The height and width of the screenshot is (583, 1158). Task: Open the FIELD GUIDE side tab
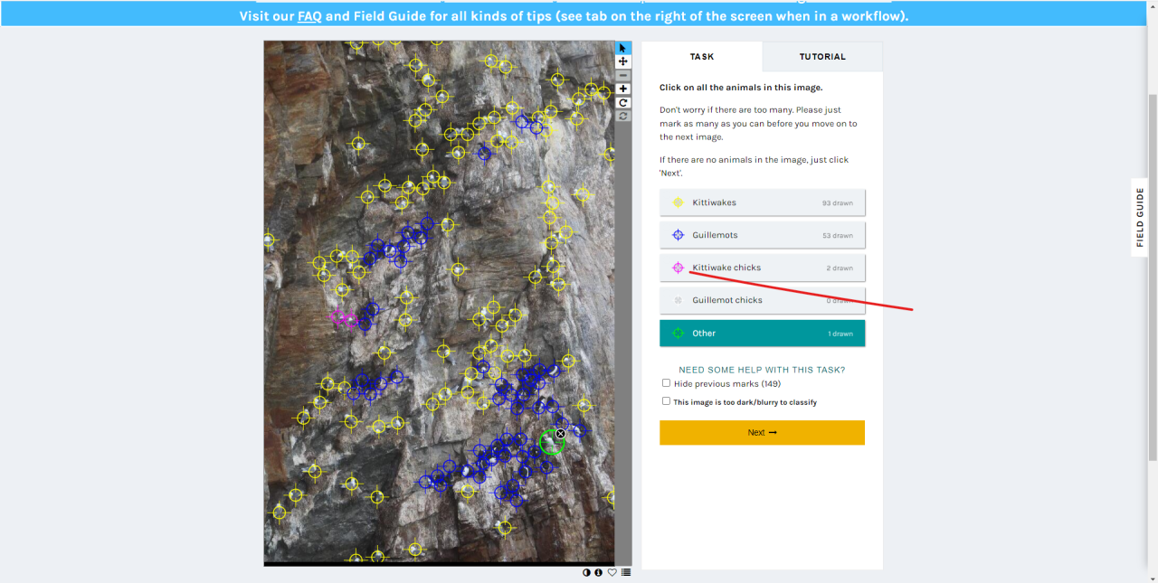1140,217
